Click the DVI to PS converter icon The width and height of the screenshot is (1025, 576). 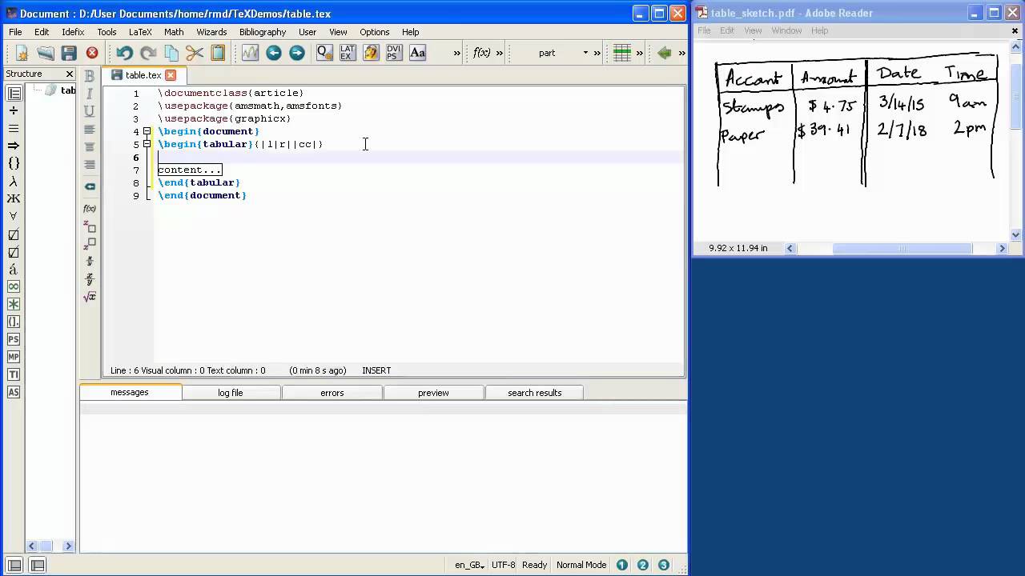pyautogui.click(x=394, y=53)
